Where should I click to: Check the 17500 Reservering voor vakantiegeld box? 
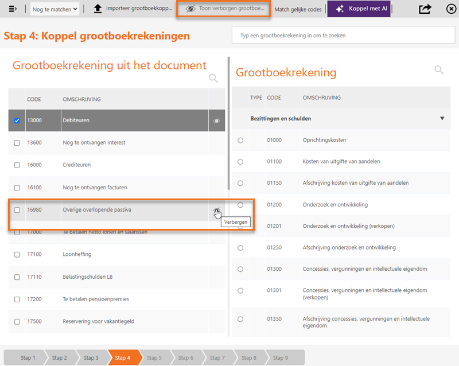(x=17, y=321)
